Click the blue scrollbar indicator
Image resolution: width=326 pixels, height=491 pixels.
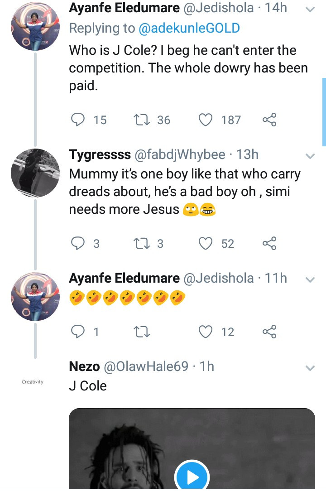tap(324, 111)
